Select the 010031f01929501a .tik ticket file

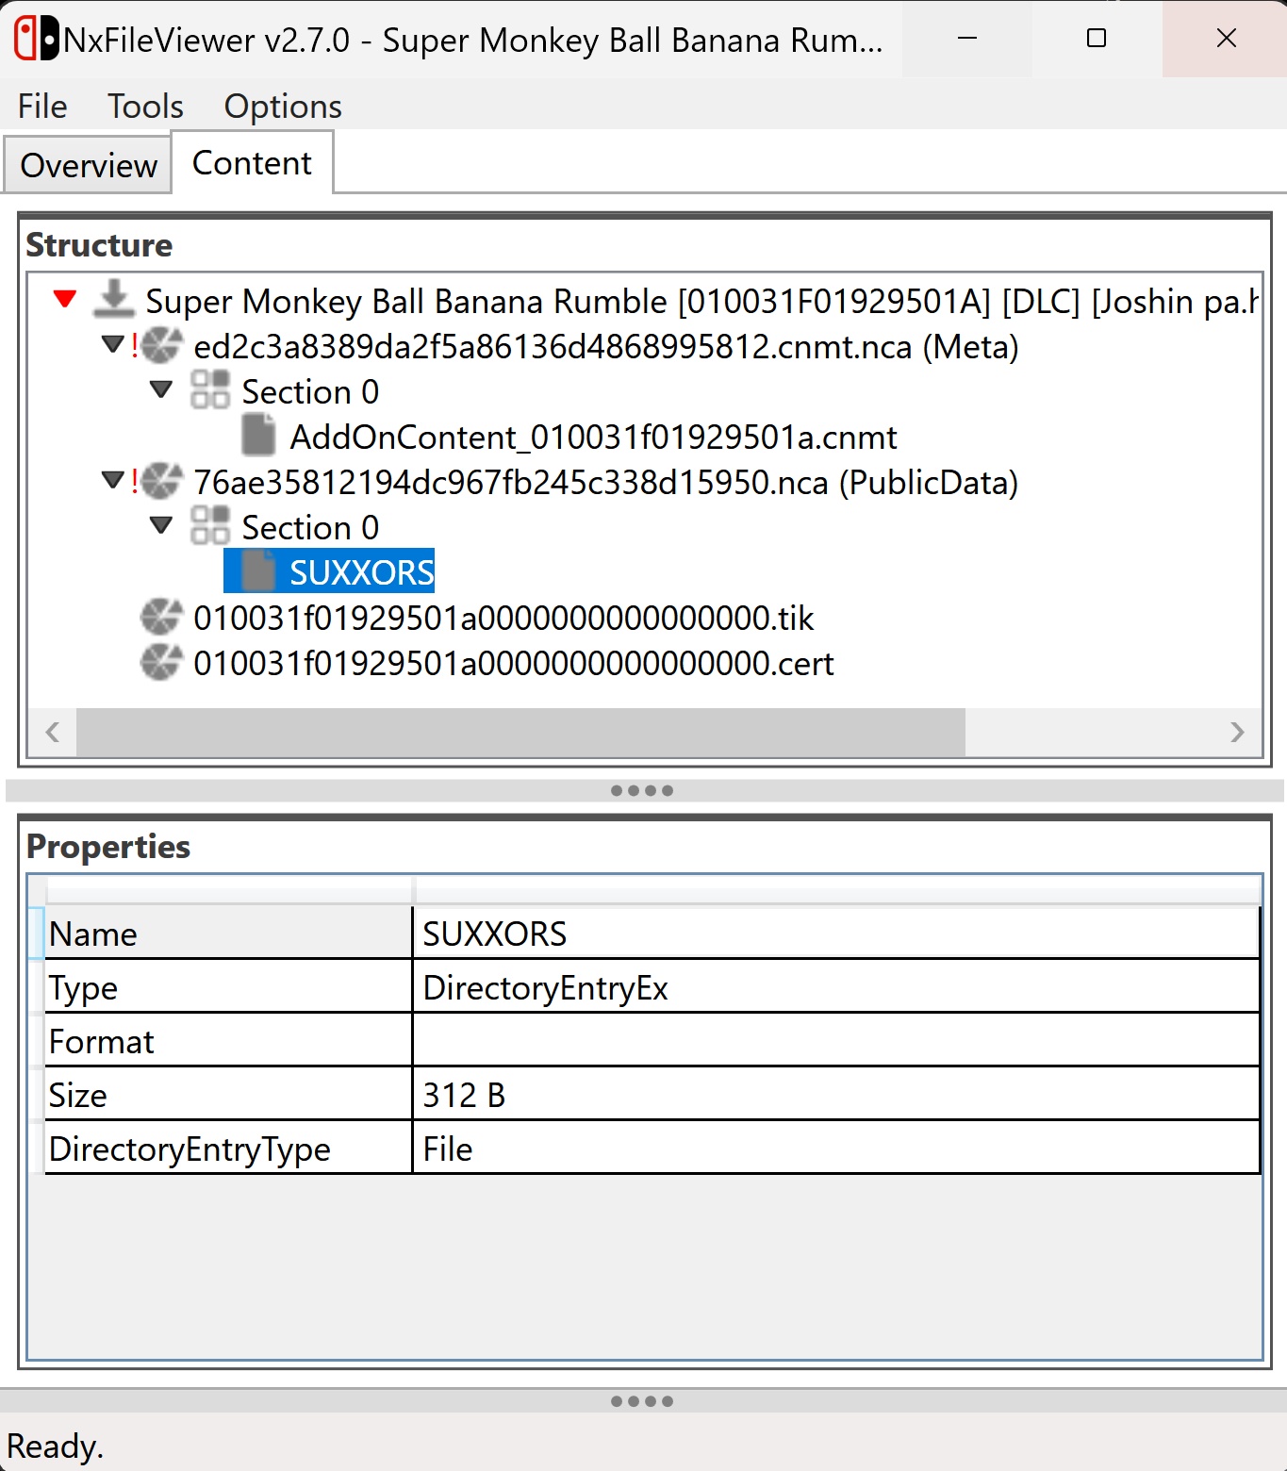coord(503,618)
